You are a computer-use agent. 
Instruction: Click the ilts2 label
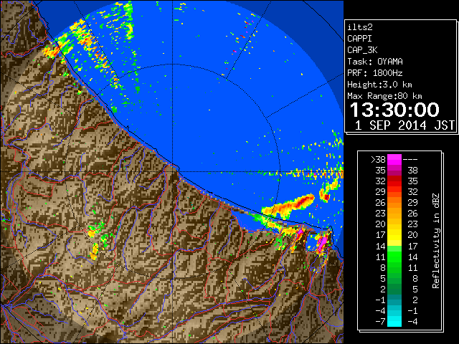pyautogui.click(x=360, y=27)
